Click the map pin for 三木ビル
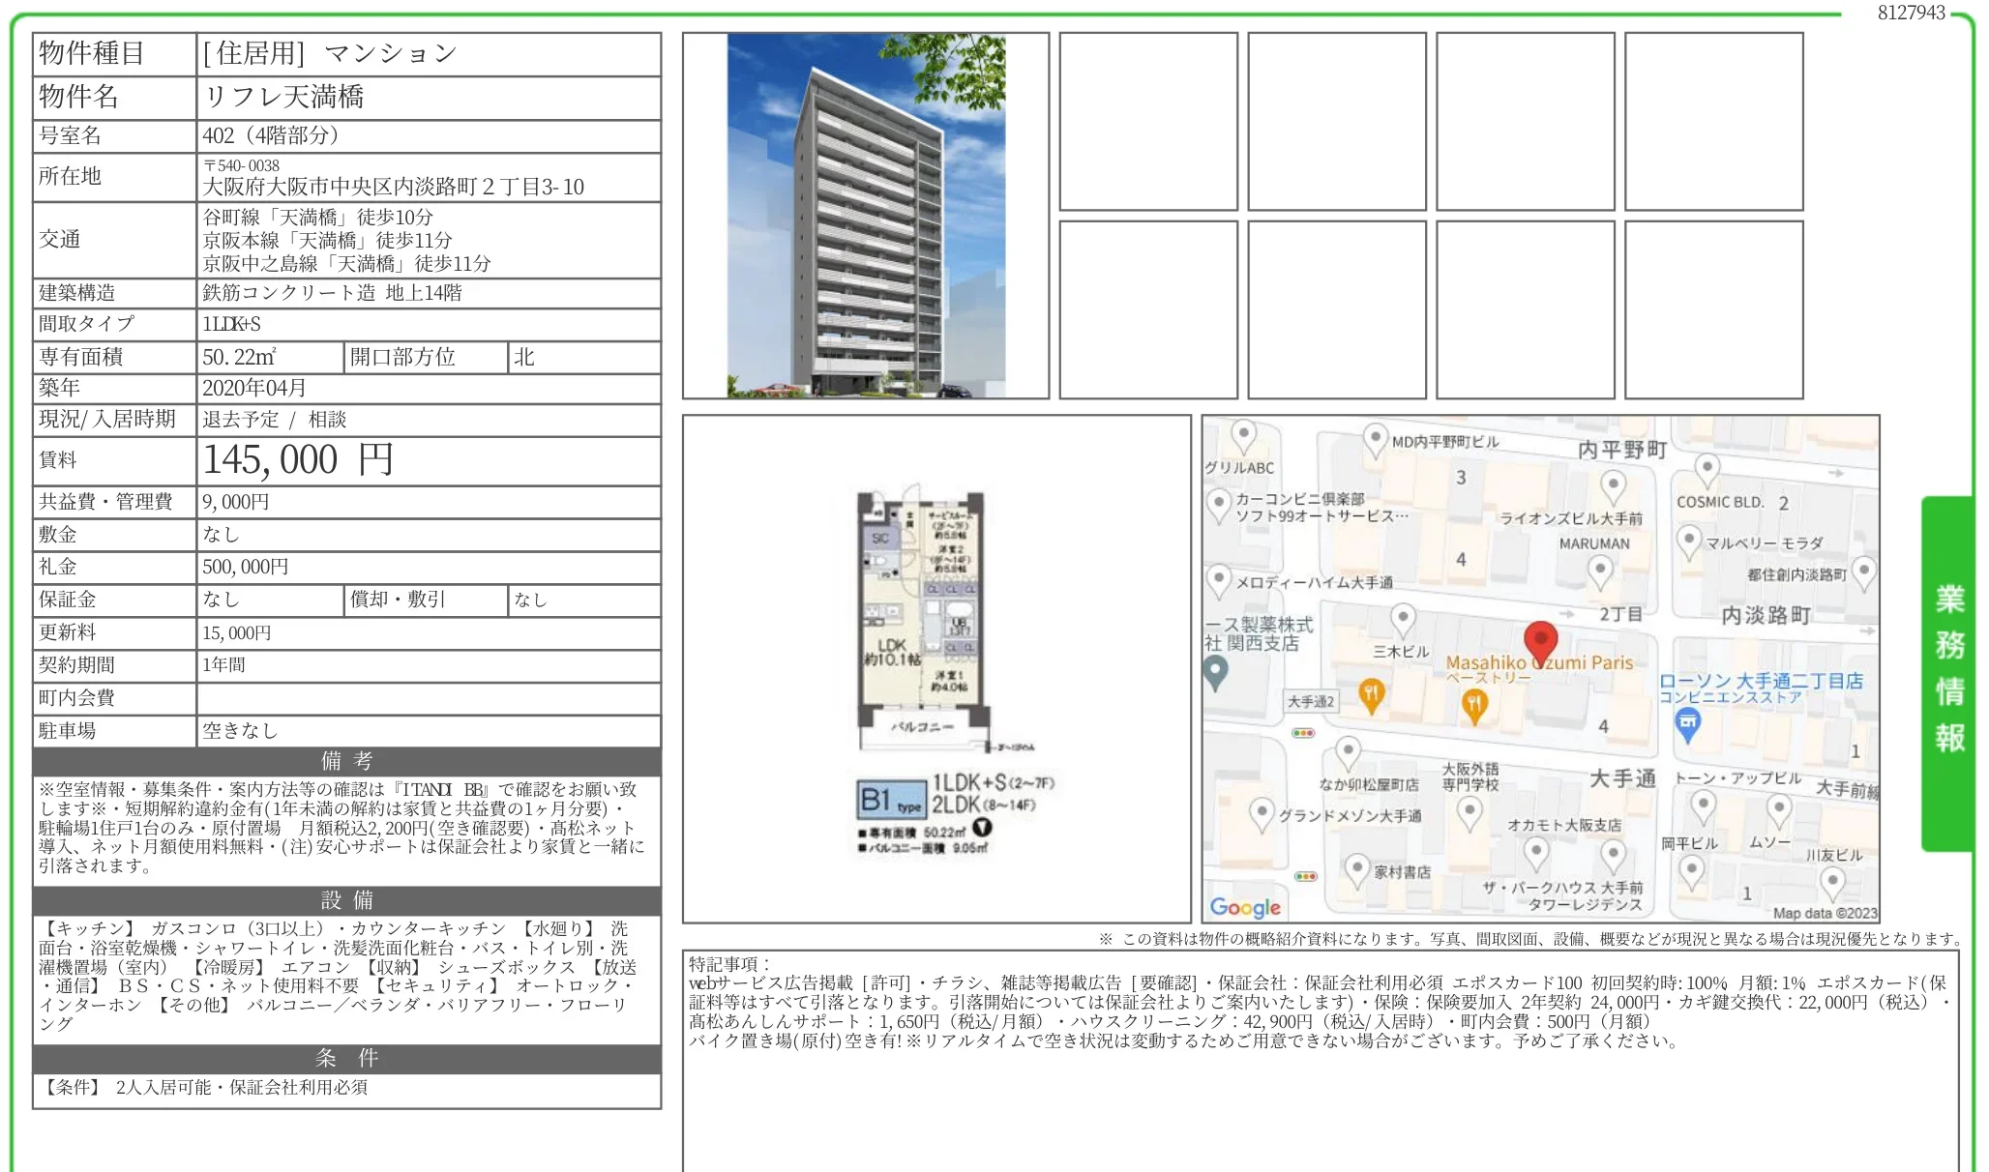This screenshot has height=1172, width=1989. [x=1403, y=619]
